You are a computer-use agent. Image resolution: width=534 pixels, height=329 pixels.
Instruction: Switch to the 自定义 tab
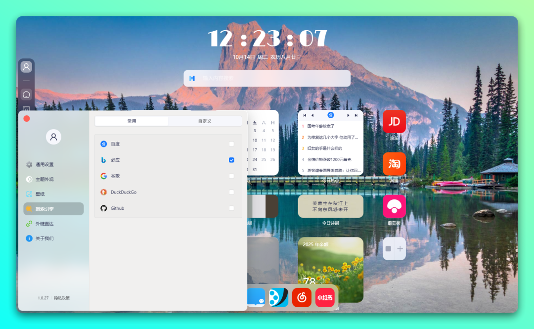205,121
